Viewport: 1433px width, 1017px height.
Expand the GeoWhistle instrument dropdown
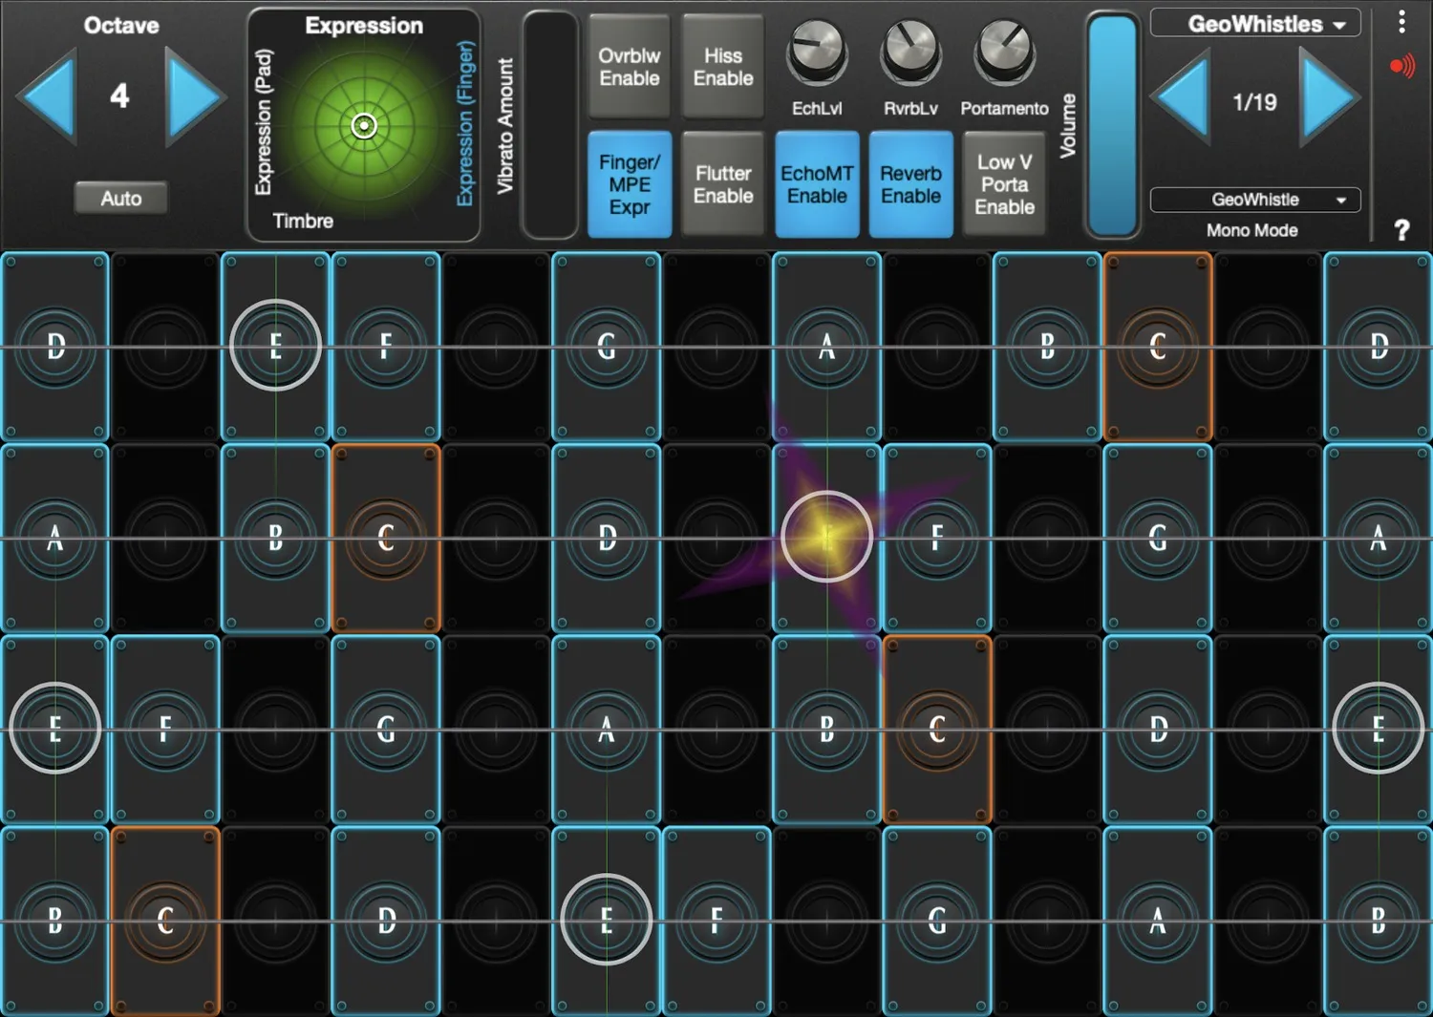[1255, 200]
